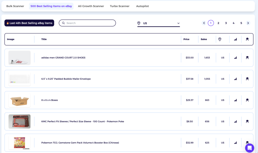Screen dimensions: 258x153
Task: Click US location in adidas row
Action: (223, 58)
